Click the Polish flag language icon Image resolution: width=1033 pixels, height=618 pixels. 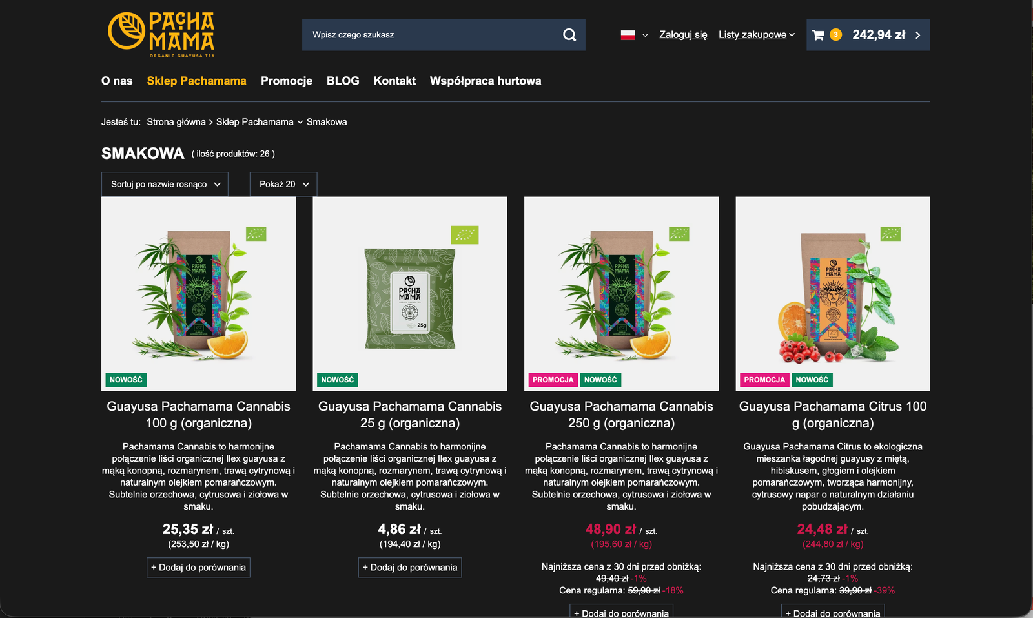628,35
